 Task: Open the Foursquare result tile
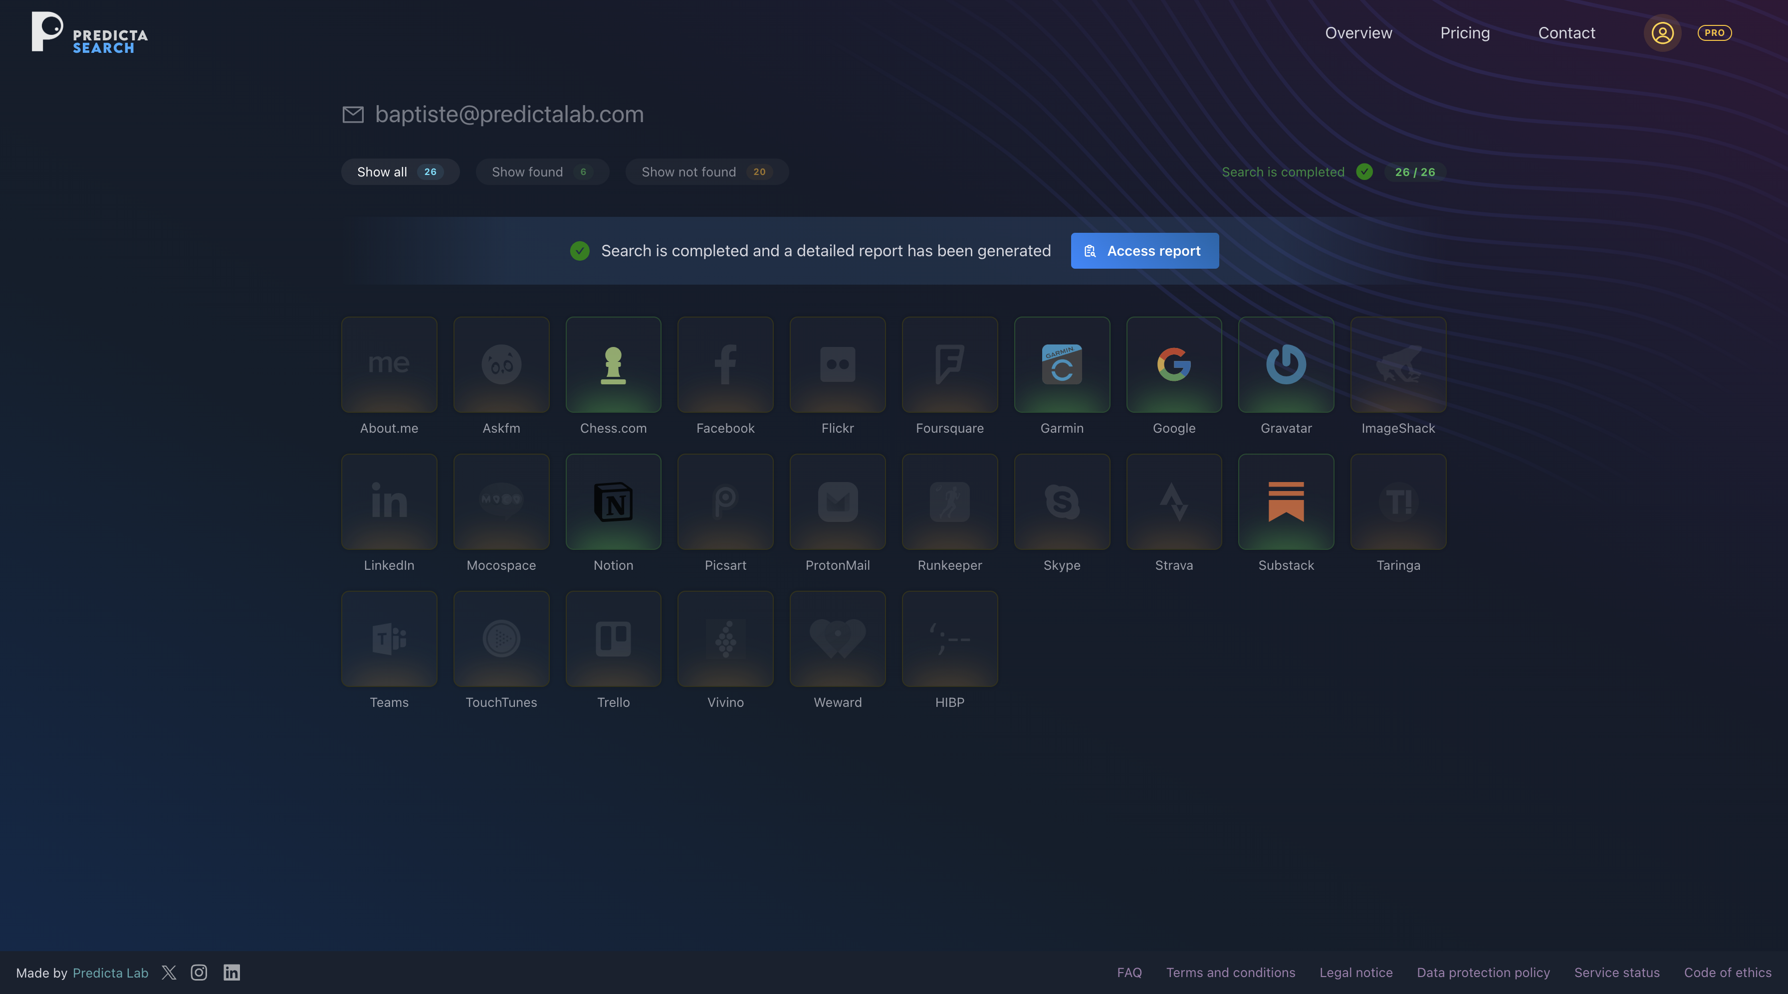pyautogui.click(x=949, y=364)
